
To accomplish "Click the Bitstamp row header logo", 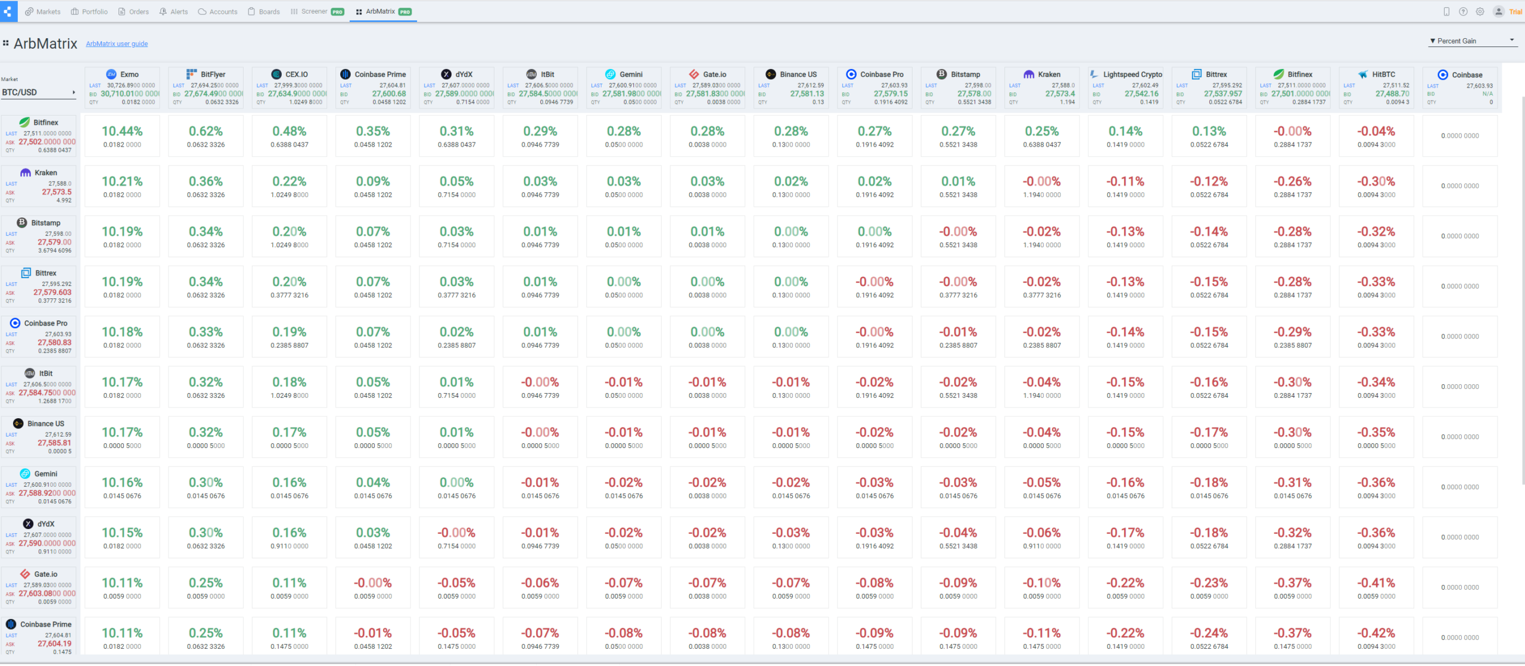I will pyautogui.click(x=22, y=223).
